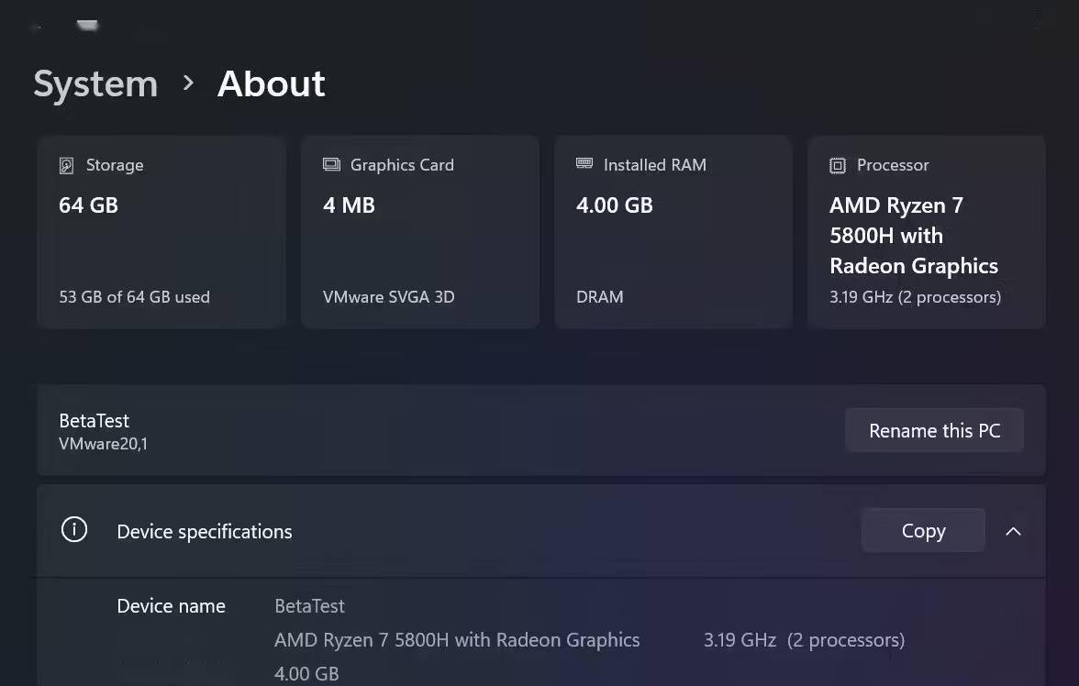Click the Device specifications info icon
This screenshot has width=1079, height=686.
tap(74, 530)
